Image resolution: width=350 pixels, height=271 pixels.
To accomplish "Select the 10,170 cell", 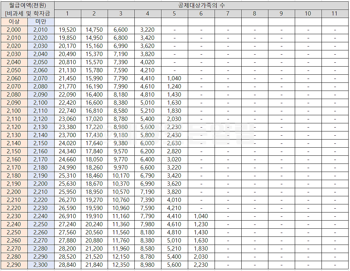I will point(121,176).
